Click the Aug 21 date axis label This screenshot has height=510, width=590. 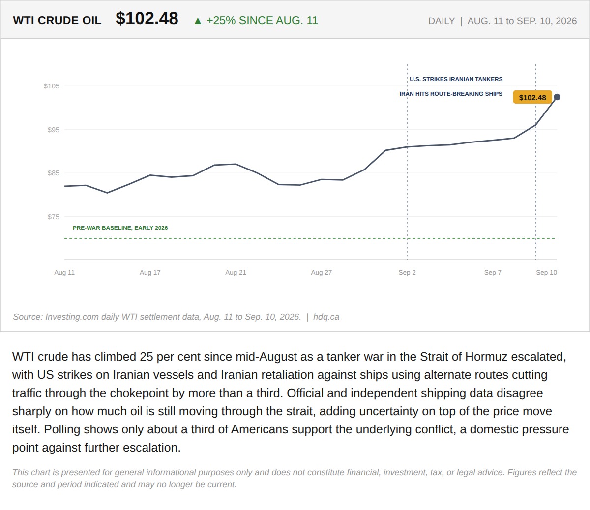click(x=236, y=273)
